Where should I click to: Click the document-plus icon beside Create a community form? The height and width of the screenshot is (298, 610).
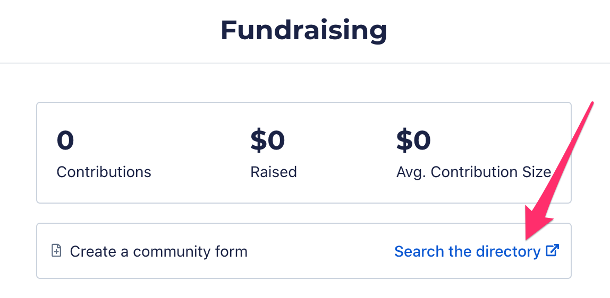click(x=56, y=251)
